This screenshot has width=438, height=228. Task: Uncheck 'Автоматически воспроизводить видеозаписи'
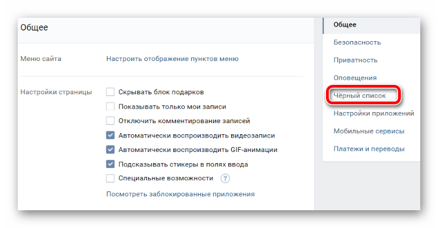point(110,135)
